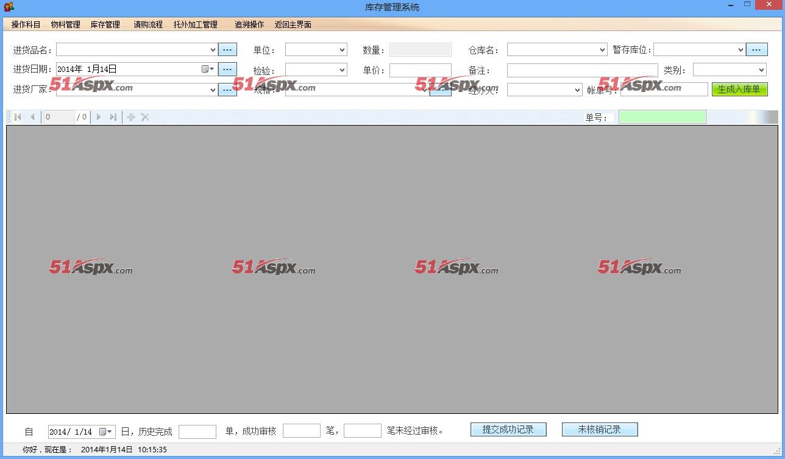Open the 追溯操作 menu
The height and width of the screenshot is (459, 785).
point(249,24)
